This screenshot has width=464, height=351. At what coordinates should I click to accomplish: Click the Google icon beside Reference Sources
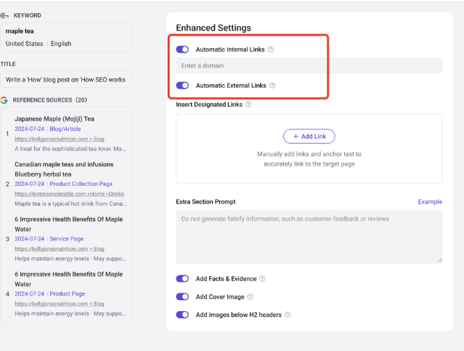[4, 100]
